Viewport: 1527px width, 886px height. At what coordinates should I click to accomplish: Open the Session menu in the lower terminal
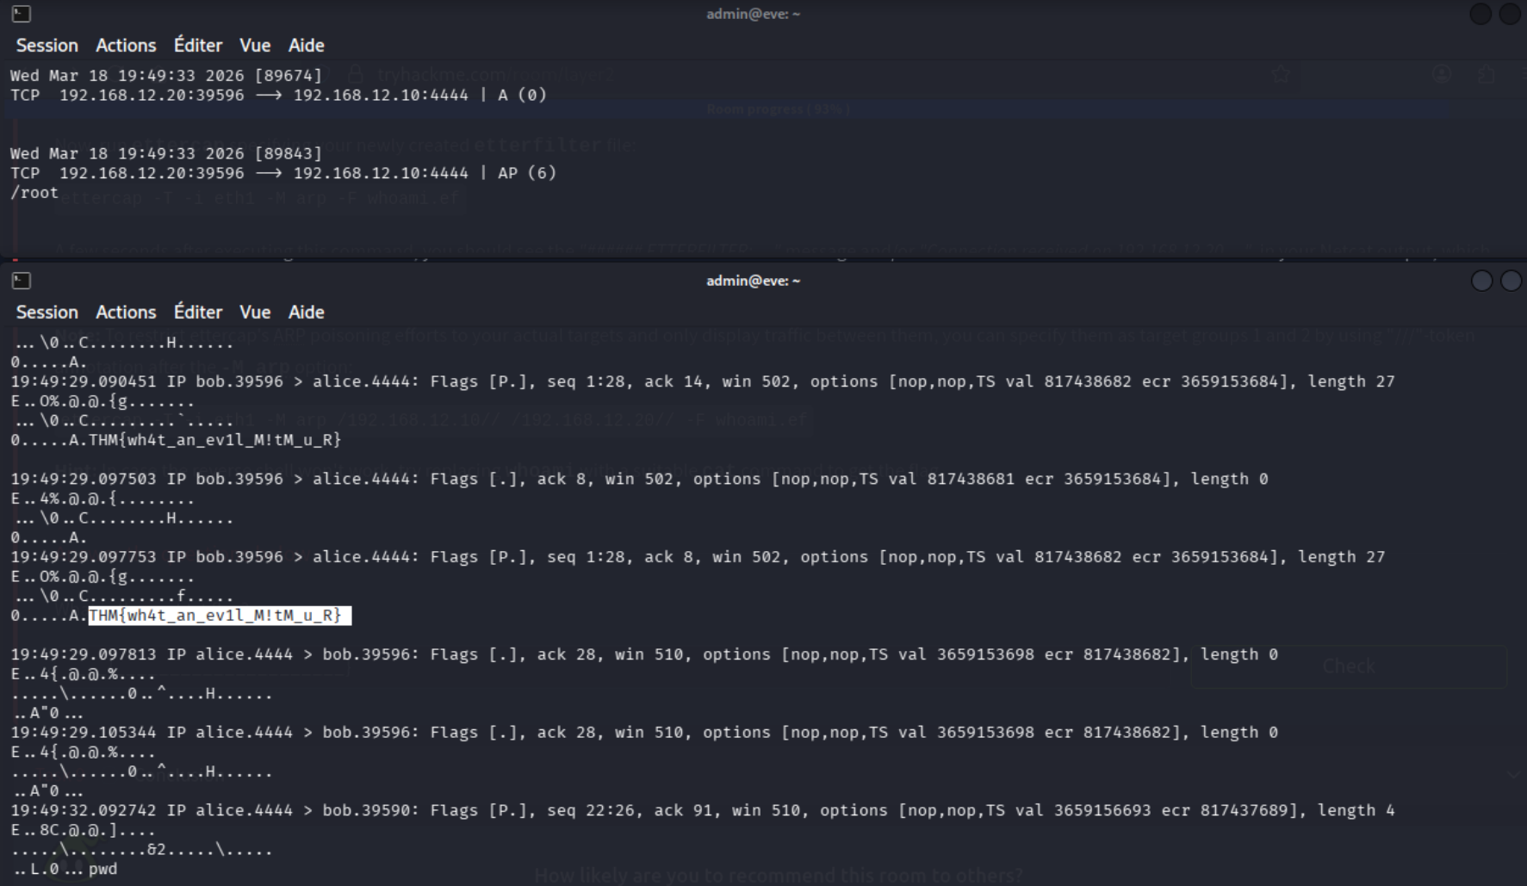tap(47, 313)
